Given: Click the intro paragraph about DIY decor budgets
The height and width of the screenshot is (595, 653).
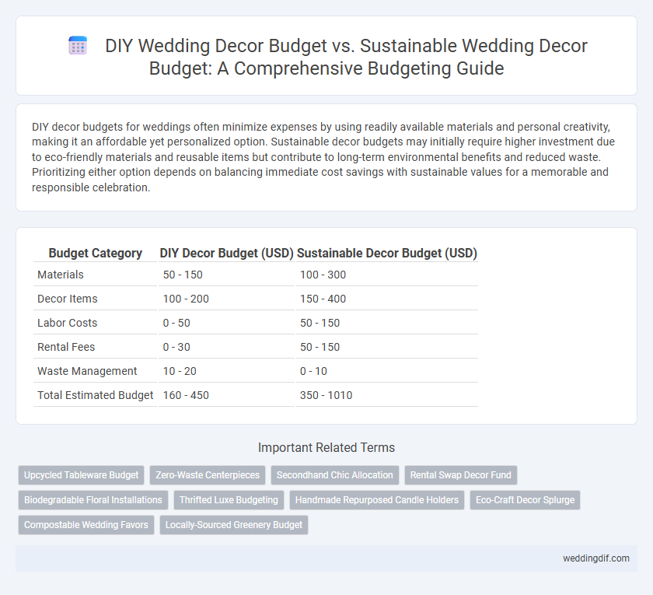Looking at the screenshot, I should coord(323,157).
